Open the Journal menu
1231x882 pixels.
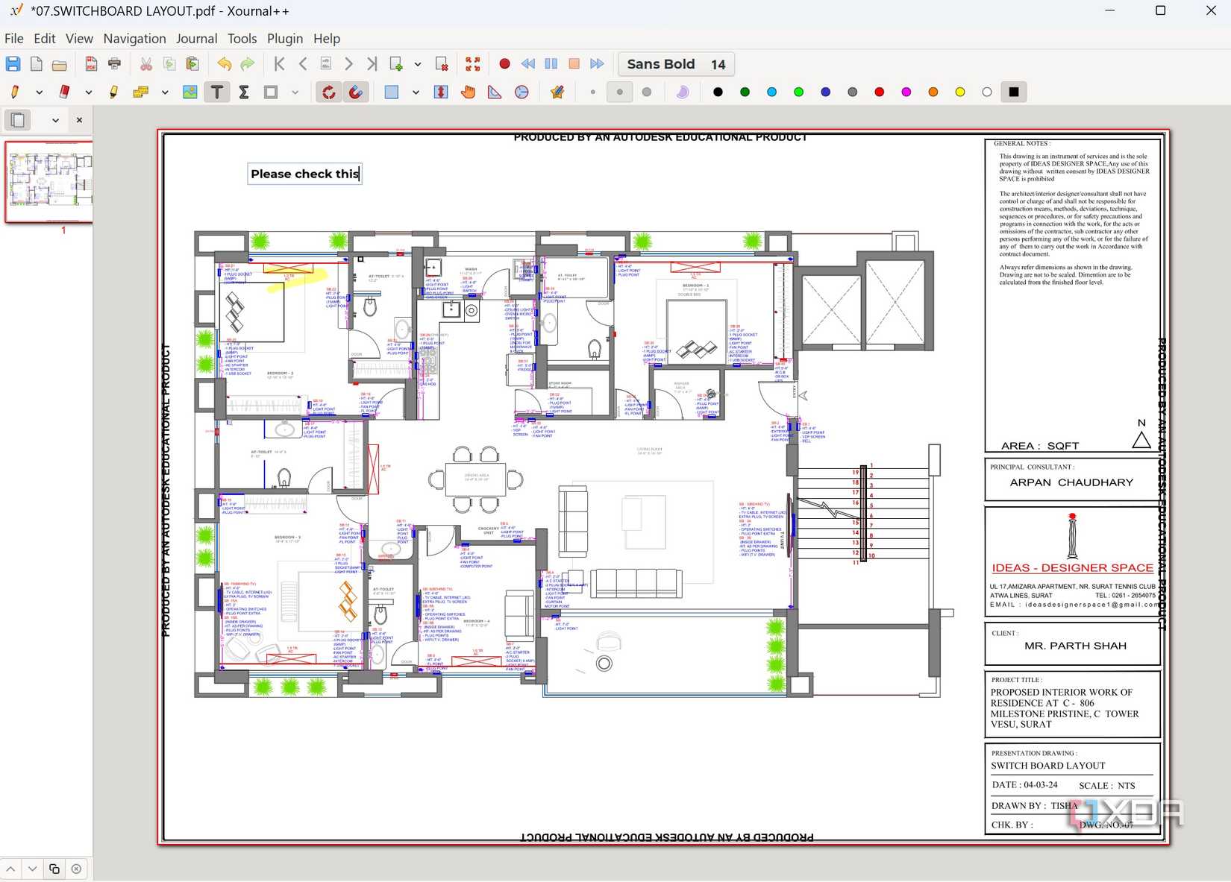point(196,38)
